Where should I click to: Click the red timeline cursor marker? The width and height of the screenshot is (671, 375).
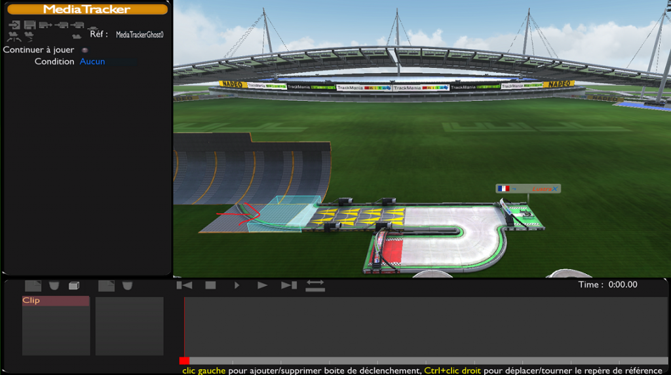[x=184, y=361]
